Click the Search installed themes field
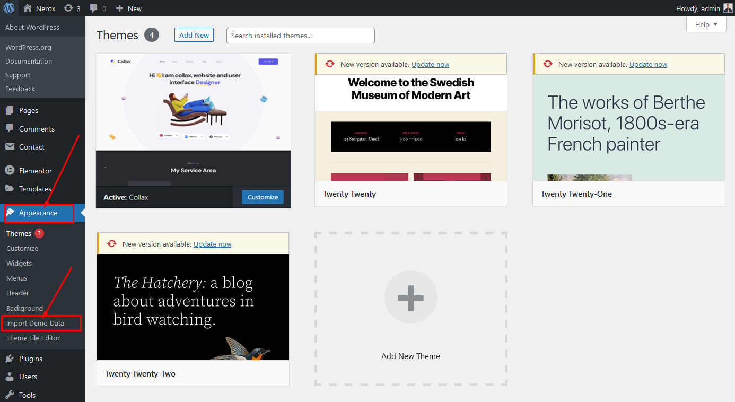 tap(301, 36)
